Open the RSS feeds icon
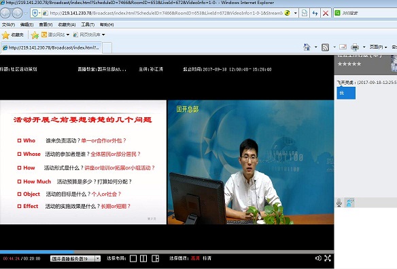Viewport: 397px width, 269px height. click(325, 47)
